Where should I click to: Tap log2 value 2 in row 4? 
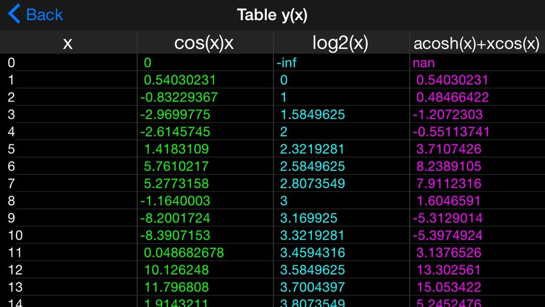coord(284,132)
